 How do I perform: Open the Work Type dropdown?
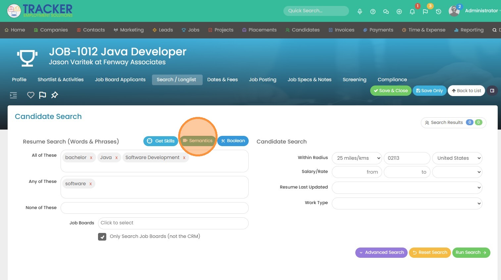[407, 203]
